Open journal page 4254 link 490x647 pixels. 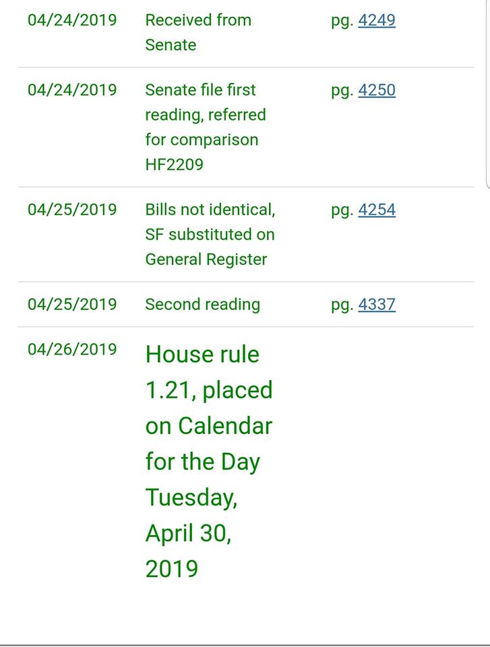(377, 210)
